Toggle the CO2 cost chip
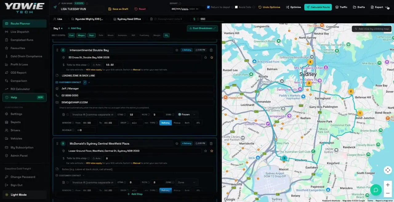Image resolution: width=394 pixels, height=202 pixels. [x=166, y=35]
